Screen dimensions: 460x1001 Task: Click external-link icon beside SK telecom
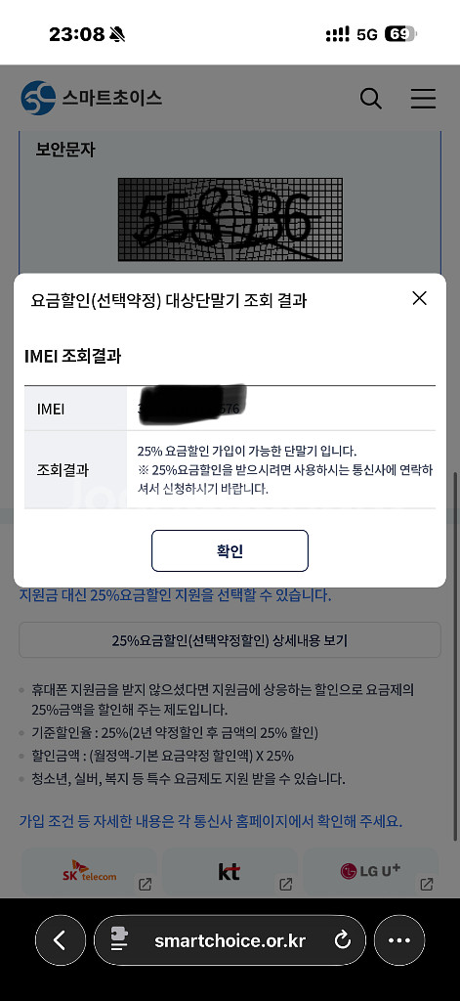click(145, 884)
